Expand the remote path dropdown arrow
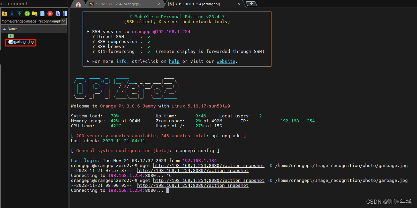 (x=64, y=21)
